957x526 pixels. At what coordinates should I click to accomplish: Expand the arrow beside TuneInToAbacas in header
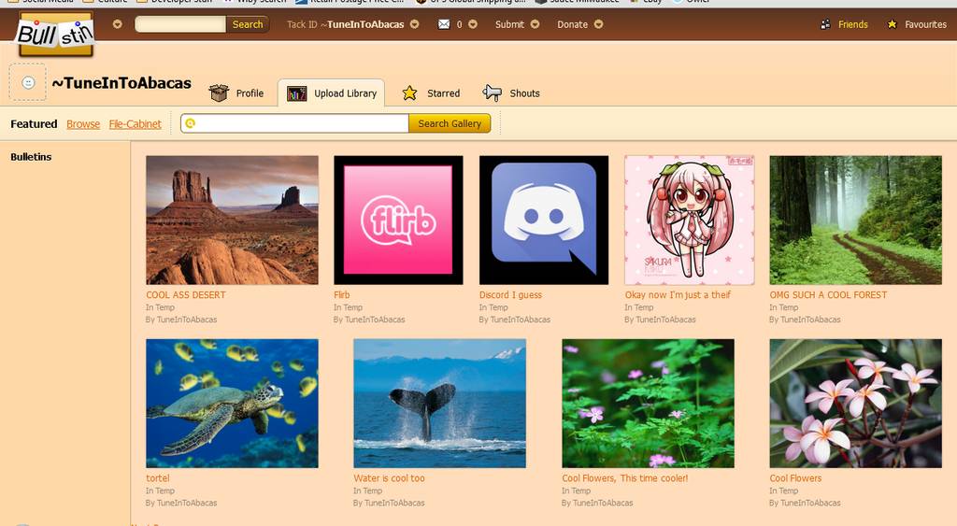click(x=414, y=24)
